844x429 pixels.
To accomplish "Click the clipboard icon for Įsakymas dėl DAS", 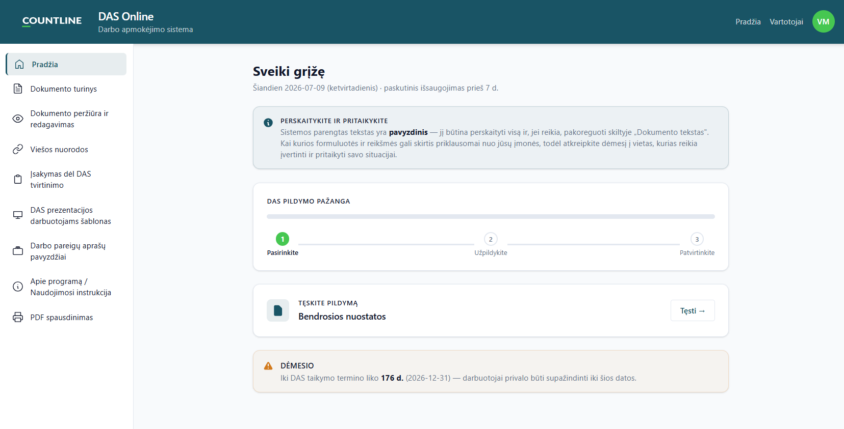I will pyautogui.click(x=18, y=179).
